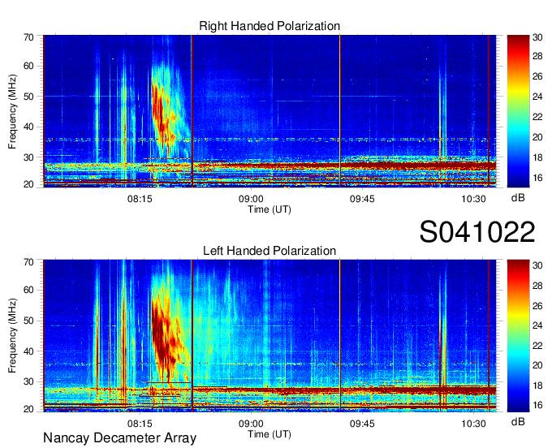The width and height of the screenshot is (552, 448).
Task: Click the Frequency (MHz) label of the Right Handed plot
Action: 12,111
